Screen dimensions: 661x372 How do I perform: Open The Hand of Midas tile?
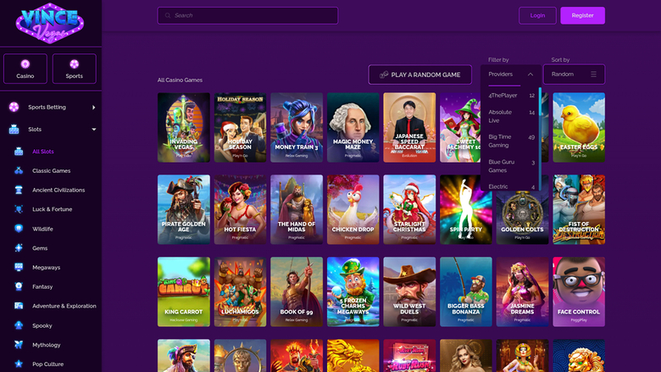tap(297, 209)
